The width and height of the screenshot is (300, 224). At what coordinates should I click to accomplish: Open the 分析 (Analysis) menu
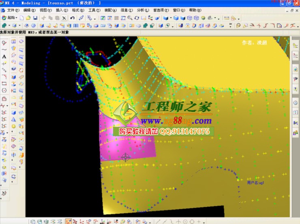[140, 10]
